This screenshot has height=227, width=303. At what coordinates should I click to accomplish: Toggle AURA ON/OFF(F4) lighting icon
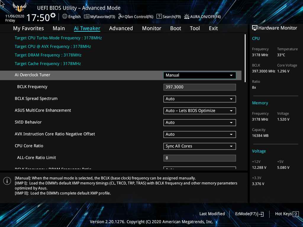point(186,17)
